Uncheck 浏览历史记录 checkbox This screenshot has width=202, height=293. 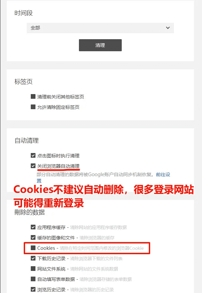[x=33, y=289]
